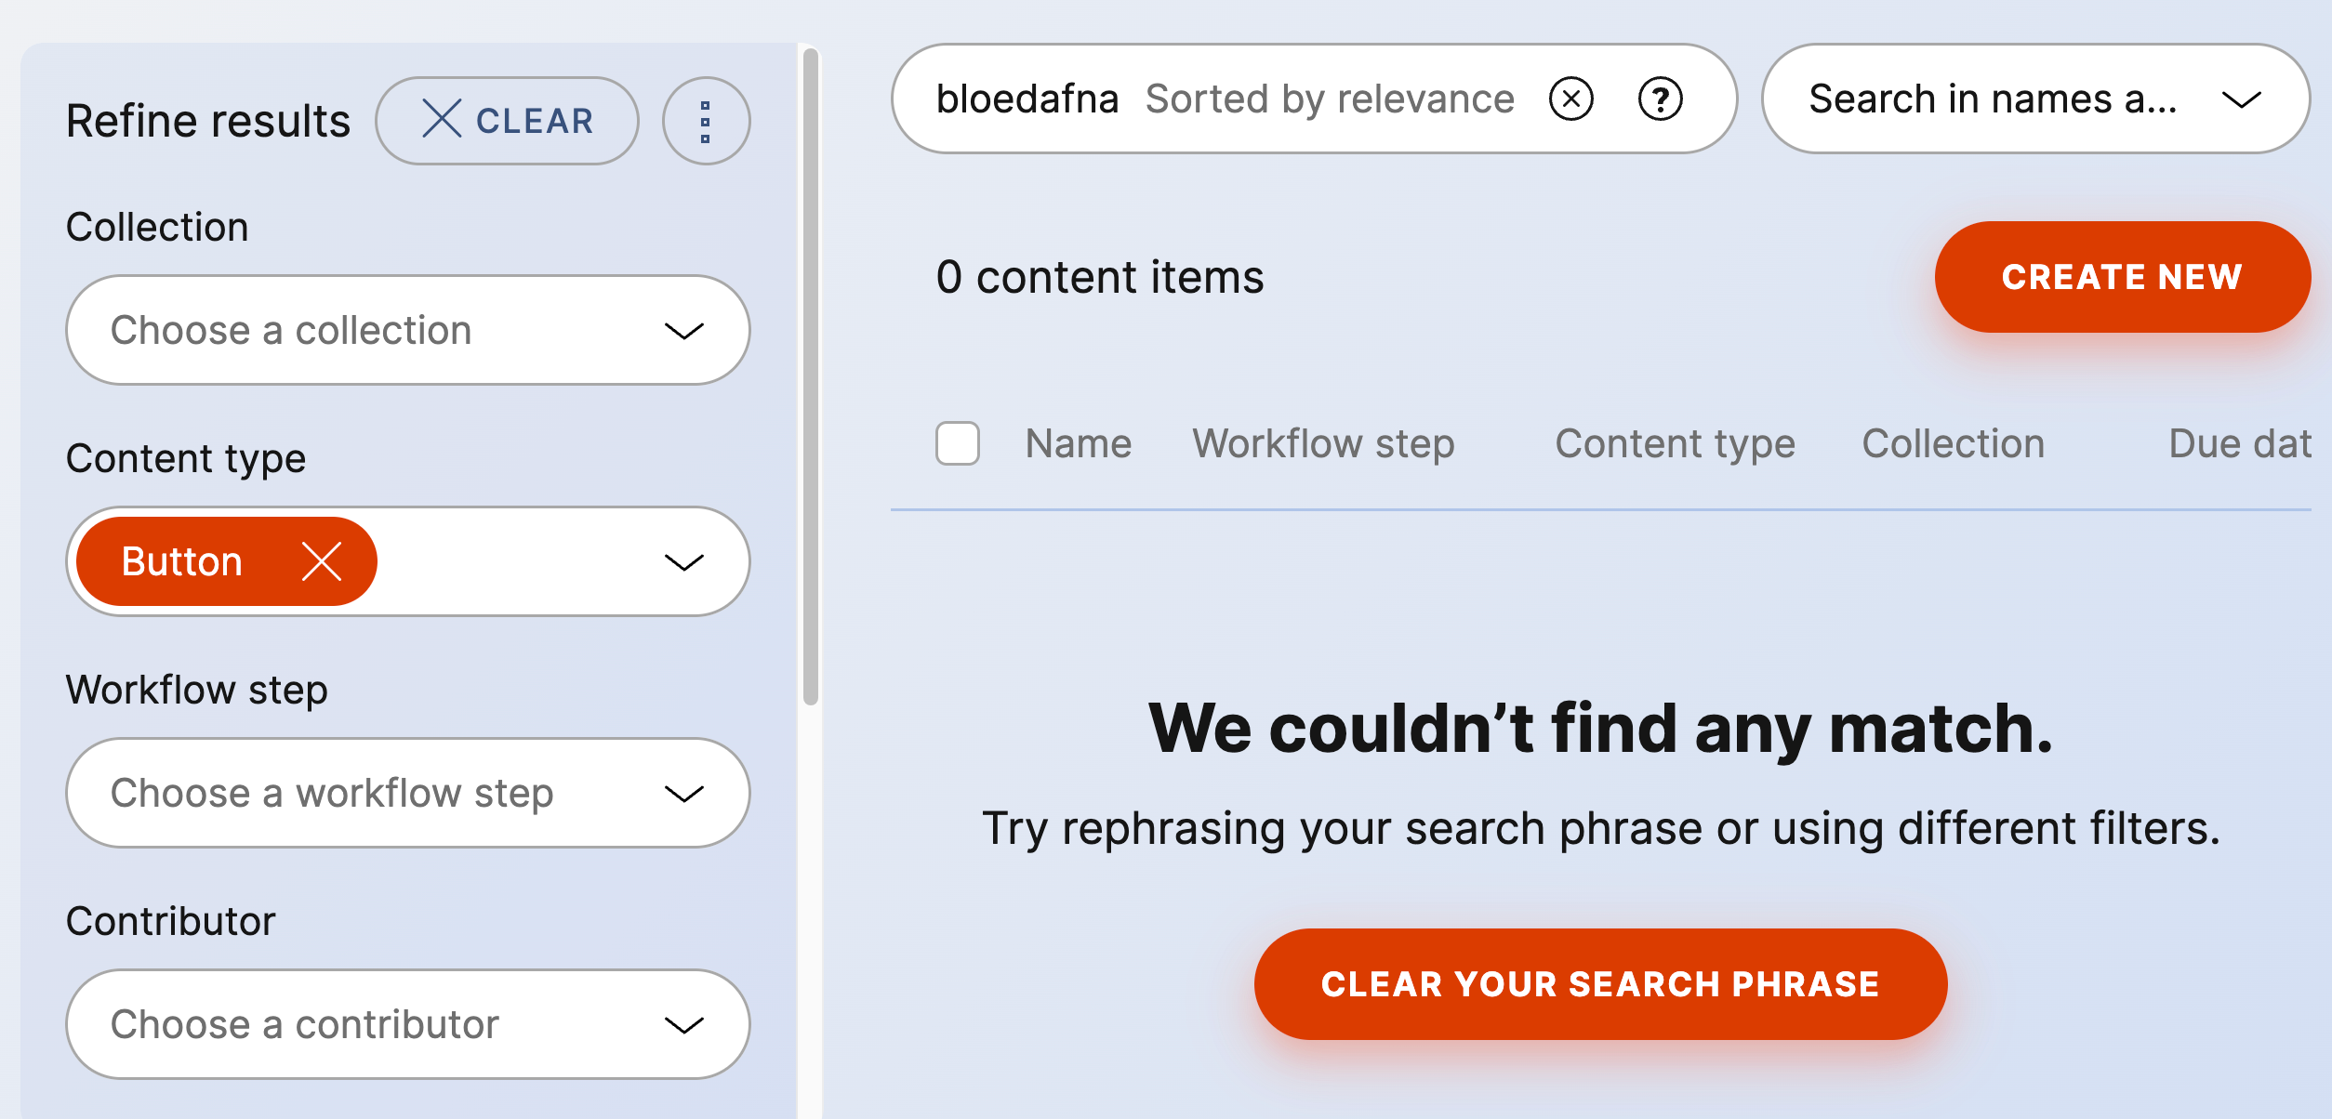Toggle the select-all items checkbox
The height and width of the screenshot is (1119, 2332).
coord(958,443)
